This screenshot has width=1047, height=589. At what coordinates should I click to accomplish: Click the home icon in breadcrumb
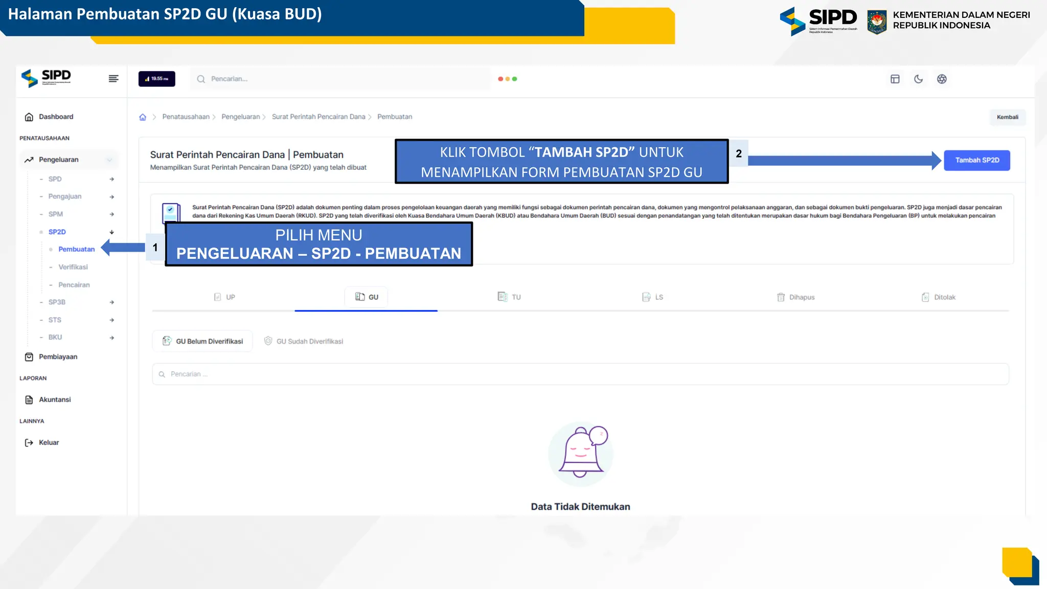tap(143, 117)
